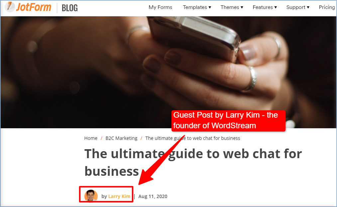The image size is (337, 207).
Task: Expand the Features dropdown arrow
Action: [276, 7]
